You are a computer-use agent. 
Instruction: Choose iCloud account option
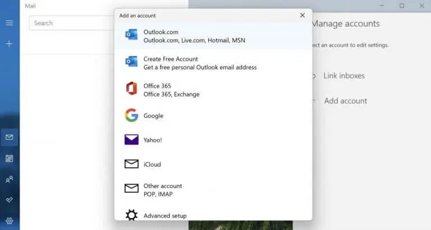[x=213, y=164]
